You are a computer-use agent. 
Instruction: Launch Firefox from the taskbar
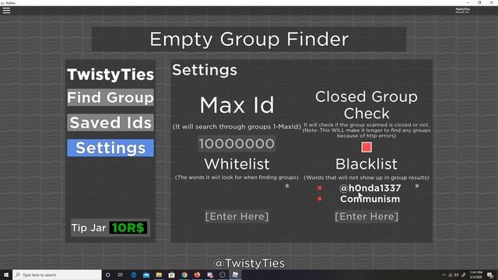[197, 275]
